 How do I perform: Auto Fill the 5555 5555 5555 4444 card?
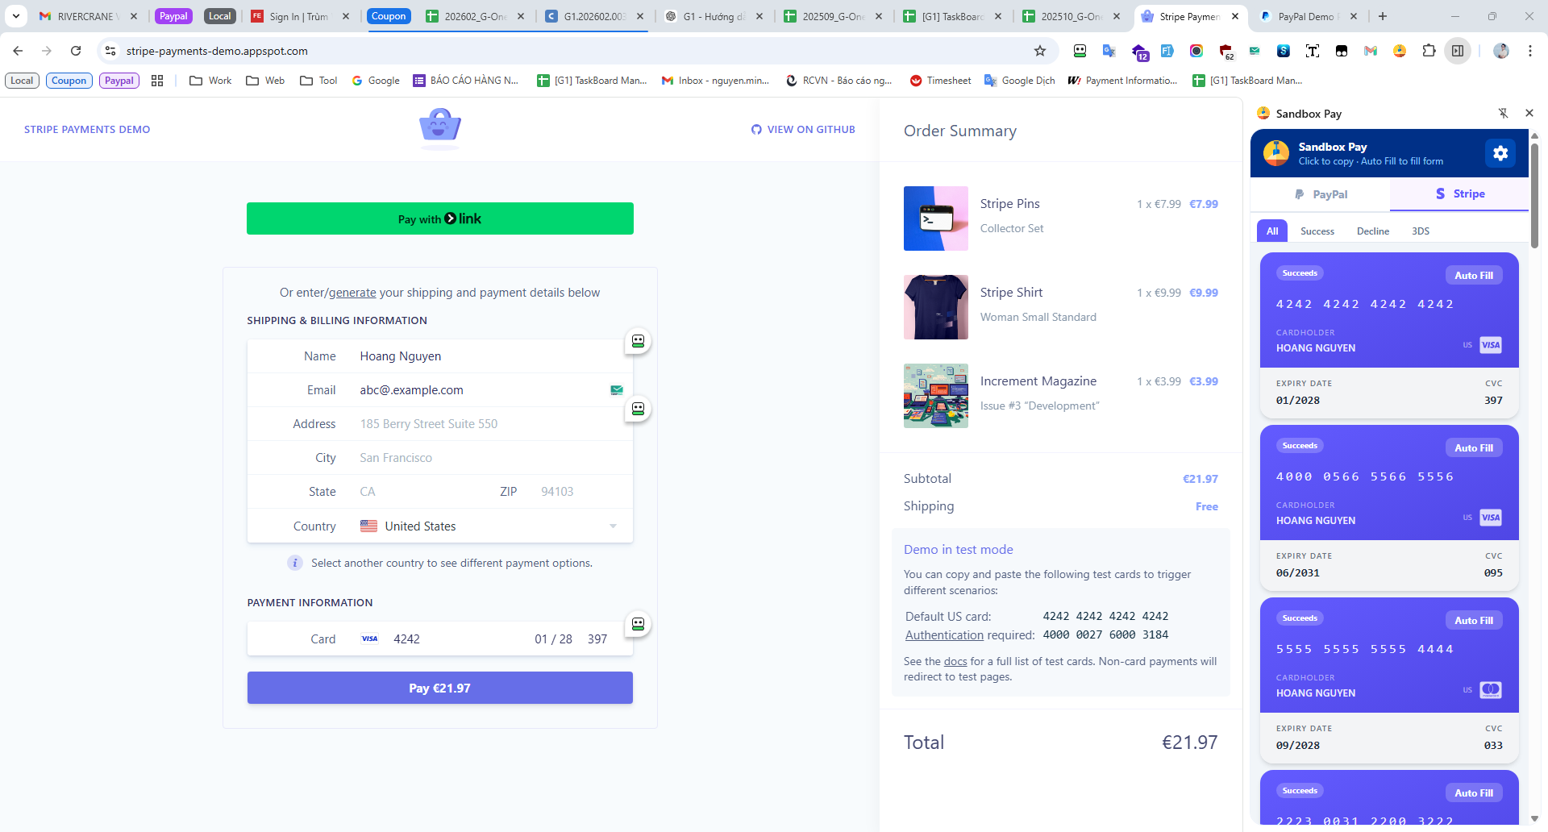tap(1474, 621)
